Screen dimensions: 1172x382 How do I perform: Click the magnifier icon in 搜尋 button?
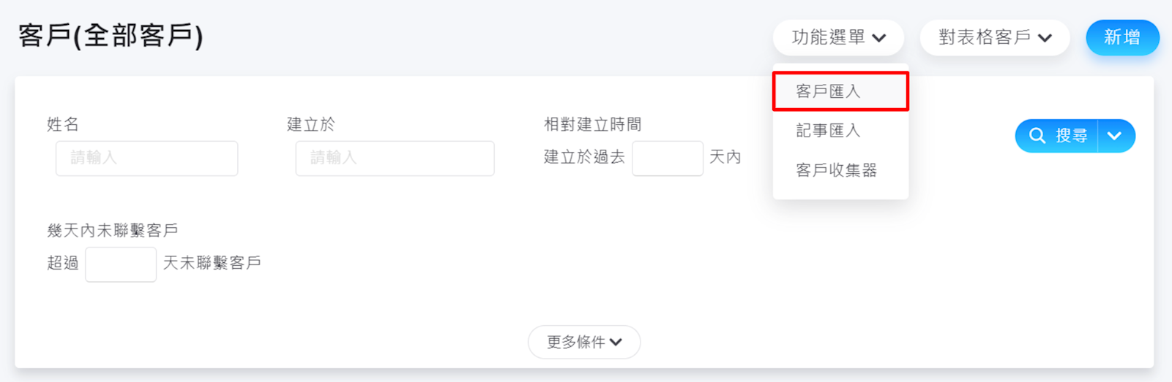[x=1037, y=136]
